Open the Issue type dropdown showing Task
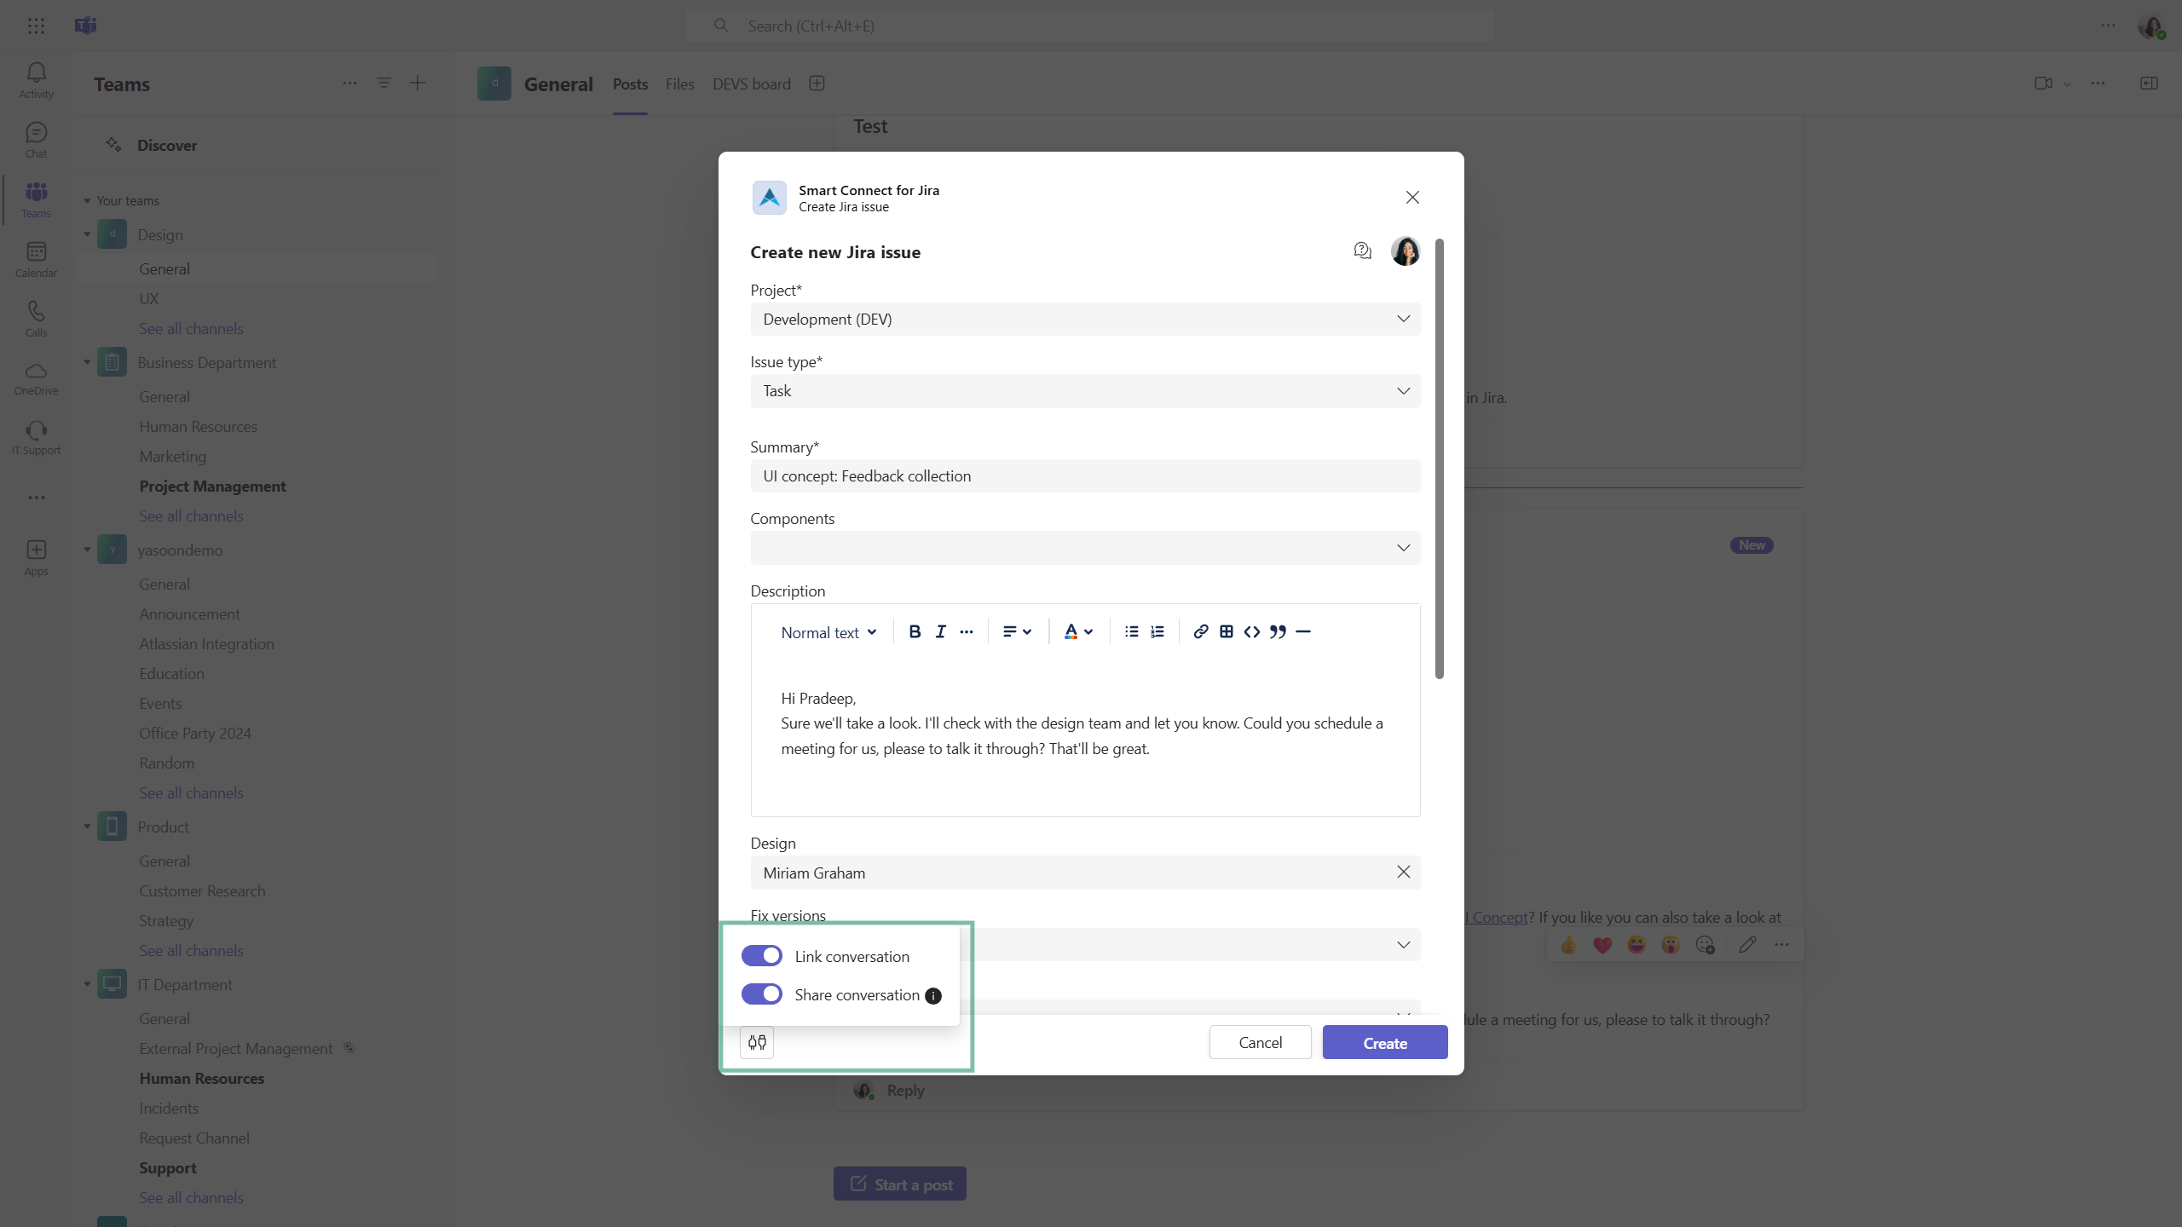 (1084, 391)
